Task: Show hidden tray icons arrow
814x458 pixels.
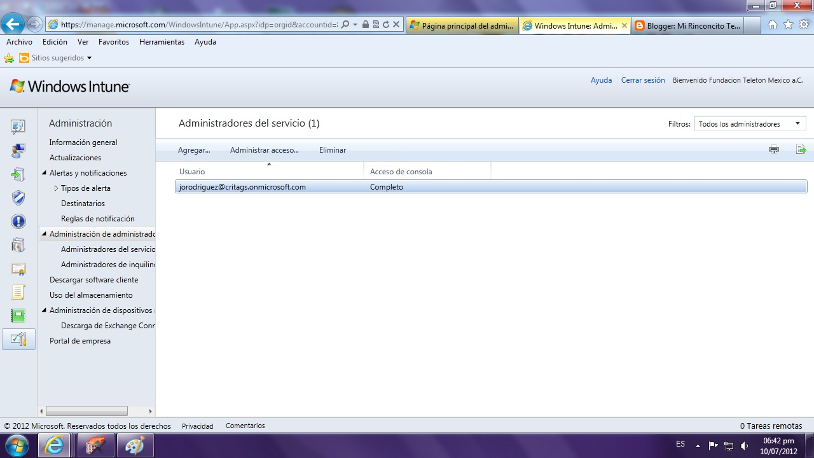Action: click(x=698, y=445)
